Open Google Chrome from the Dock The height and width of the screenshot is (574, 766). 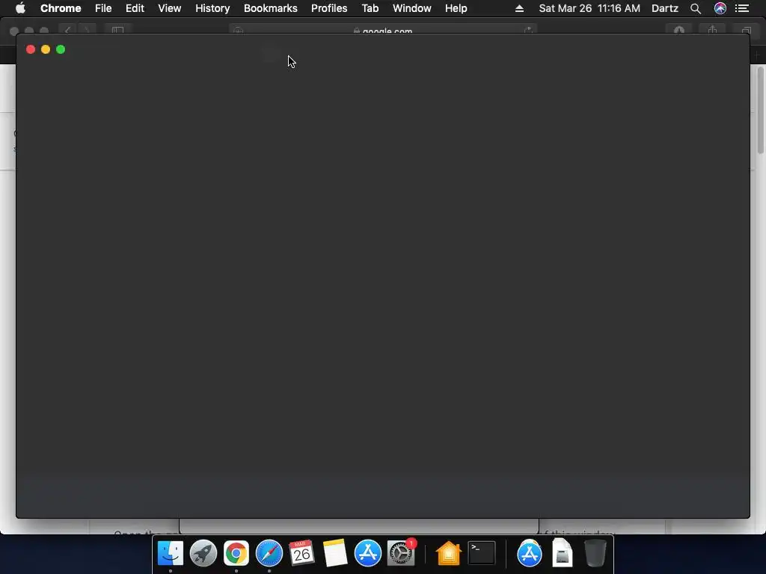coord(236,553)
